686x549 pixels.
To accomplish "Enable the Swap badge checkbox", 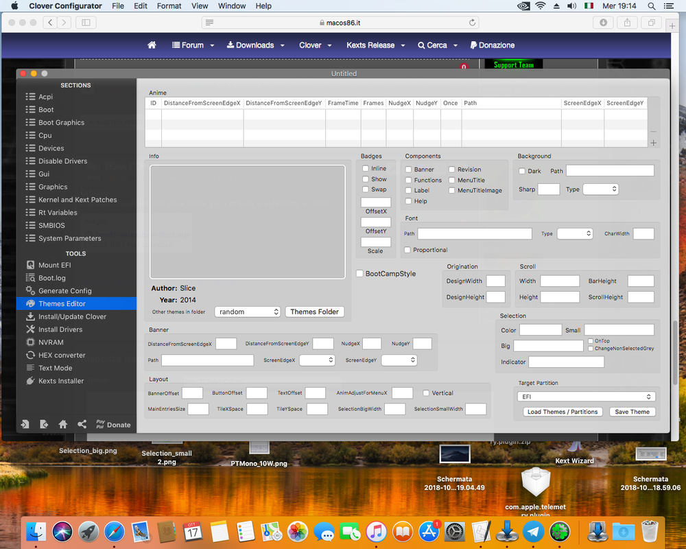I will (366, 189).
